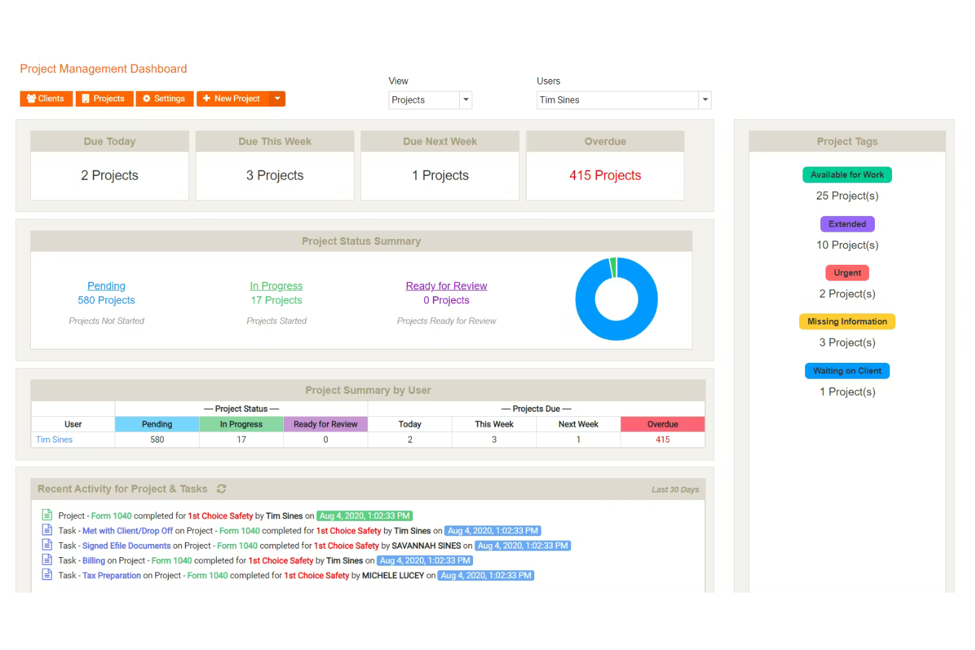Image resolution: width=975 pixels, height=650 pixels.
Task: Click the document icon beside Tax Preparation task
Action: coord(47,574)
